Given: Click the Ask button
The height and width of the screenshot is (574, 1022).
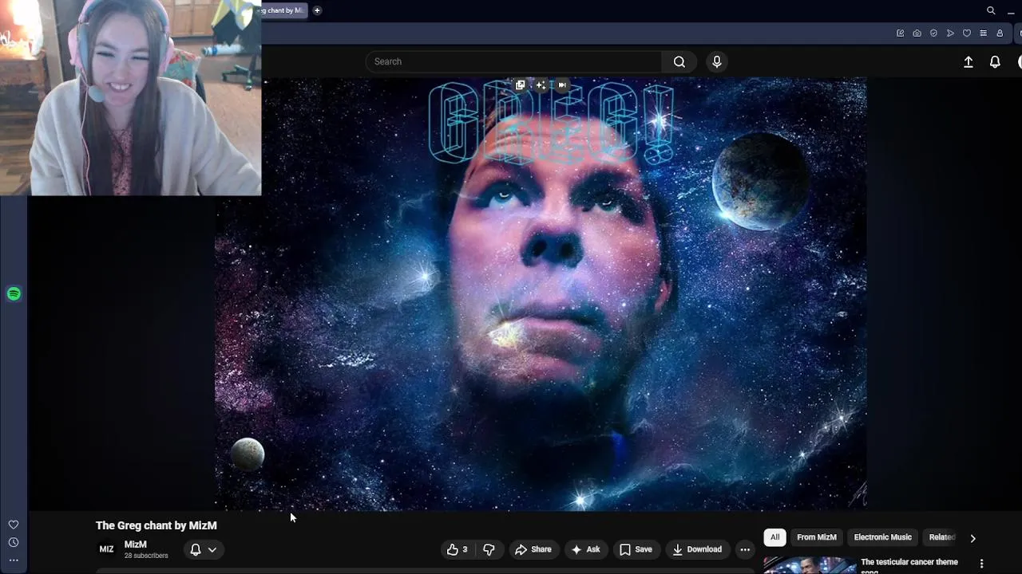Looking at the screenshot, I should click(585, 549).
